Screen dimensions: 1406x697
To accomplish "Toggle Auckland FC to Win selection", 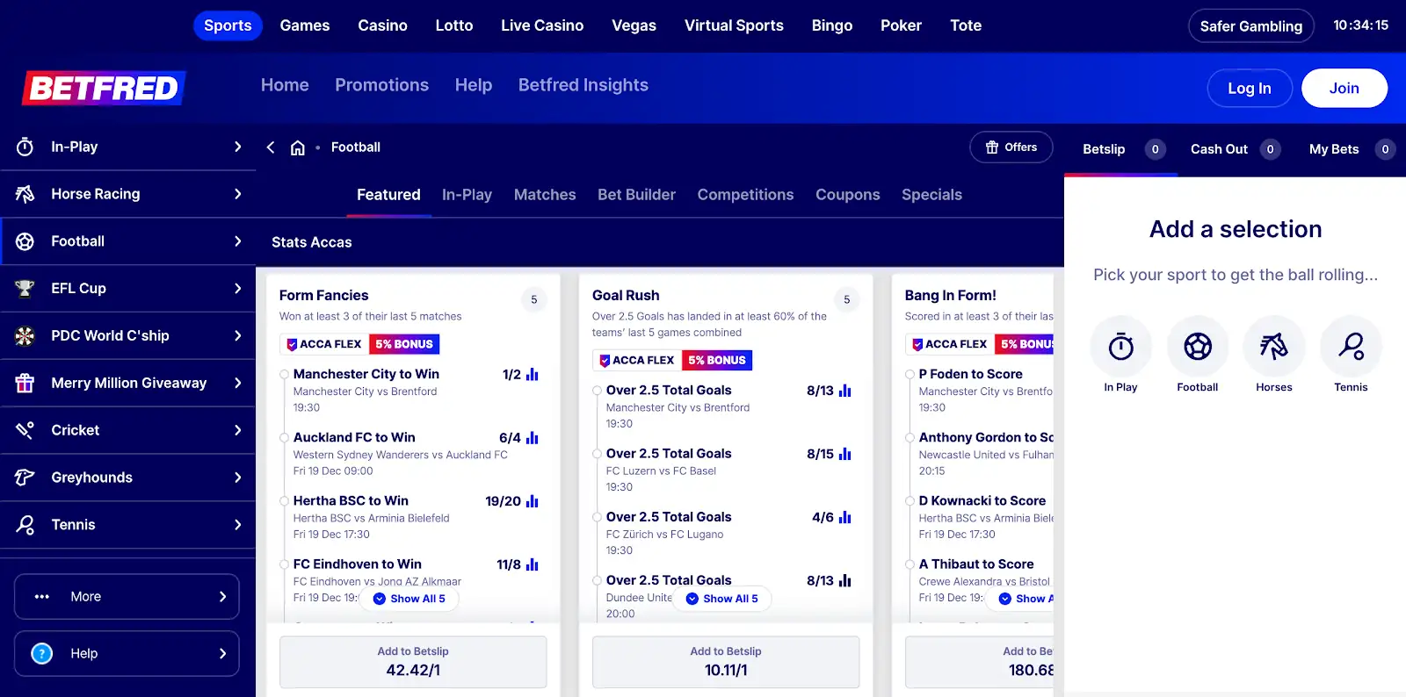I will point(285,438).
